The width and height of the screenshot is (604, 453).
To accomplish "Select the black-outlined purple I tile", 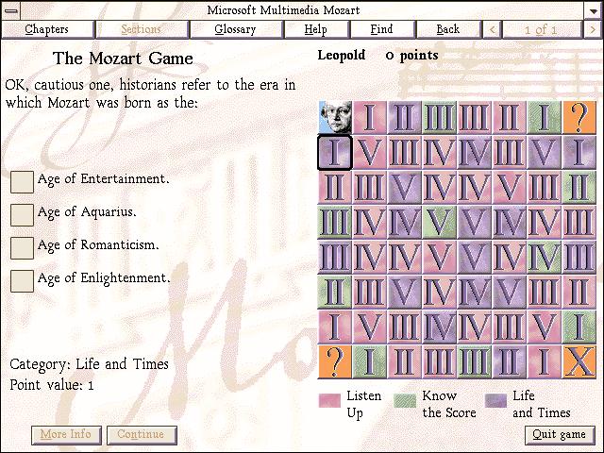I will [335, 153].
